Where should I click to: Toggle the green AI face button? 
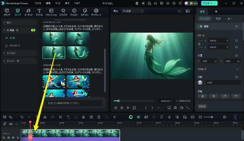[x=131, y=117]
